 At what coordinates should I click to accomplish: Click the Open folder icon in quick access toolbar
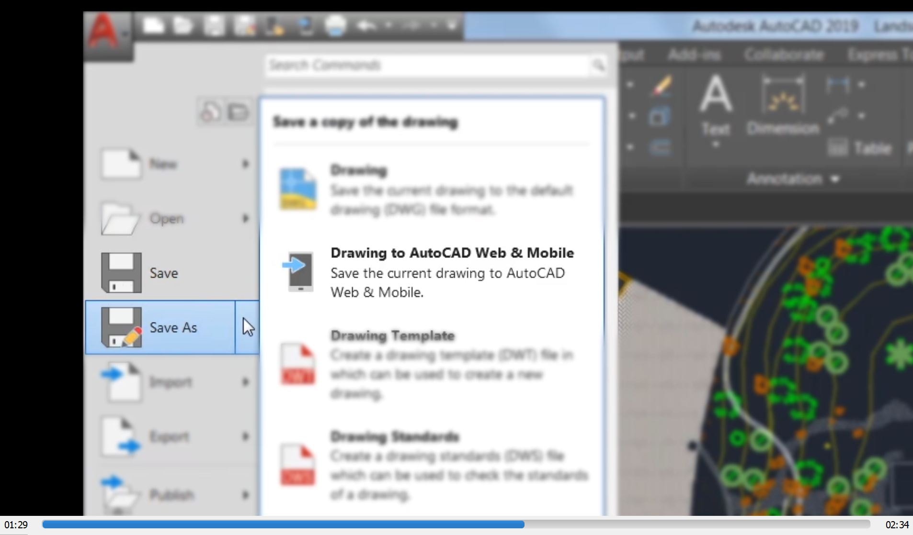click(183, 25)
